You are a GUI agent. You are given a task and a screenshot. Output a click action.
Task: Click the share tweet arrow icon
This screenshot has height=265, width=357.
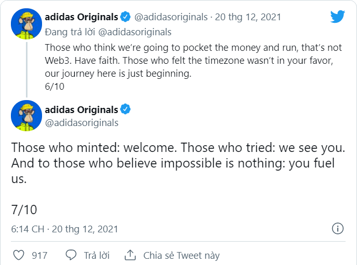130,255
